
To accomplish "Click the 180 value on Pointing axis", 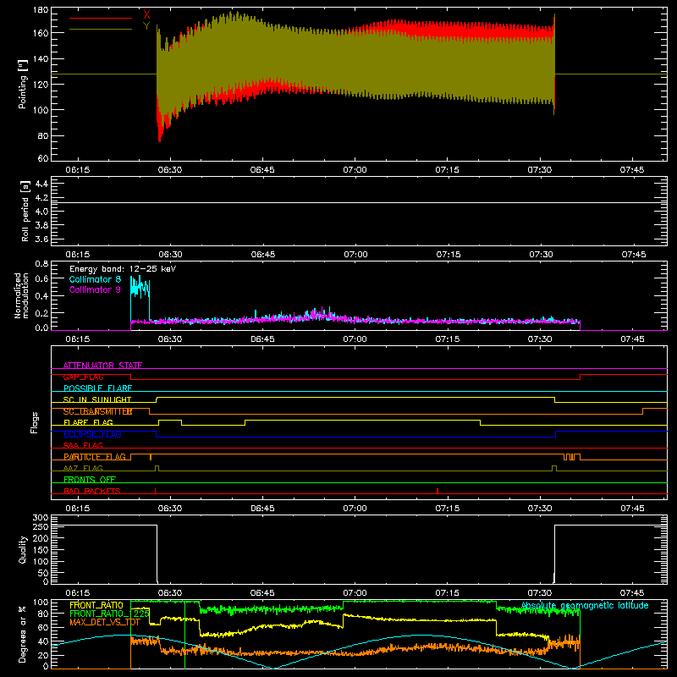I will pos(41,10).
